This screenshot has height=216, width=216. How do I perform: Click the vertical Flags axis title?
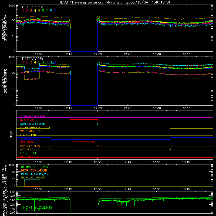pos(11,135)
